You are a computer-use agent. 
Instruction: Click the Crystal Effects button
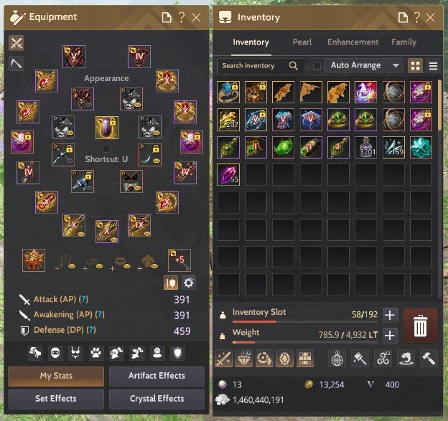157,399
